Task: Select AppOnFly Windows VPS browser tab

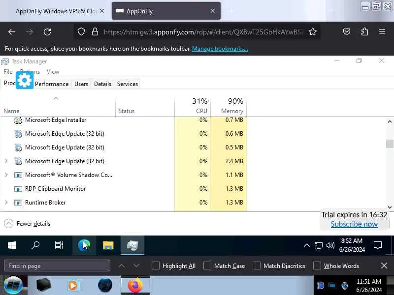Action: point(56,11)
